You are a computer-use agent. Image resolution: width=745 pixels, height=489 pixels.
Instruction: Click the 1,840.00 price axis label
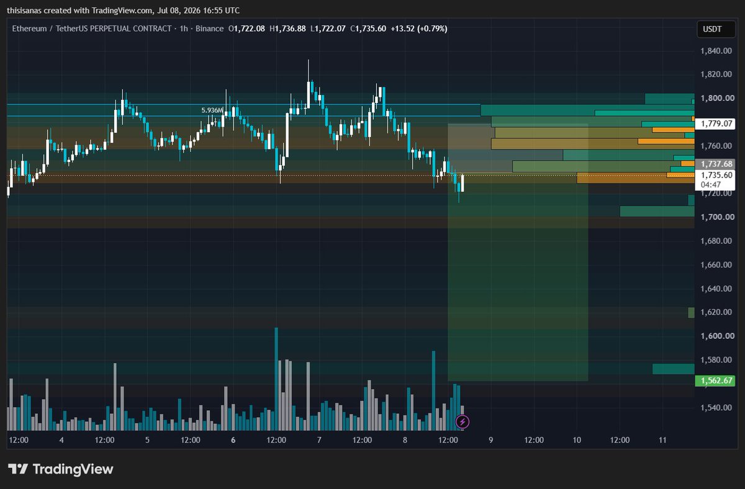point(717,51)
